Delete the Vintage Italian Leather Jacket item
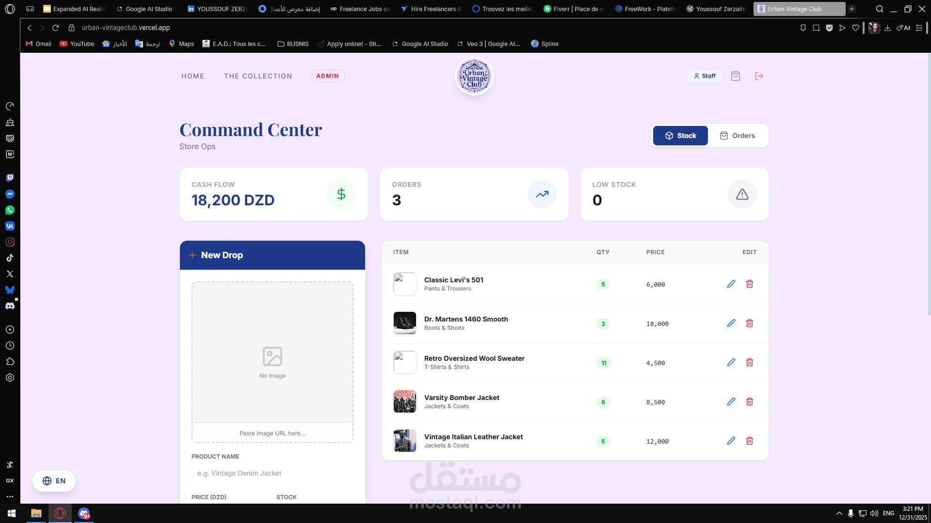Image resolution: width=931 pixels, height=523 pixels. tap(750, 441)
